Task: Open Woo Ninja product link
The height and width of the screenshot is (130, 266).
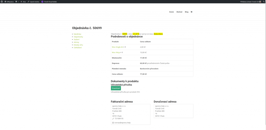Action: (x=116, y=52)
